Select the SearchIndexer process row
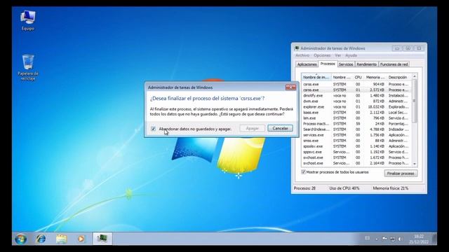Screen dimensions: 449x252 tap(356, 129)
